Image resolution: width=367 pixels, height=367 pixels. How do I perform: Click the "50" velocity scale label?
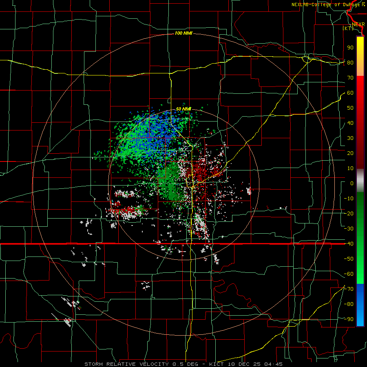pos(350,108)
